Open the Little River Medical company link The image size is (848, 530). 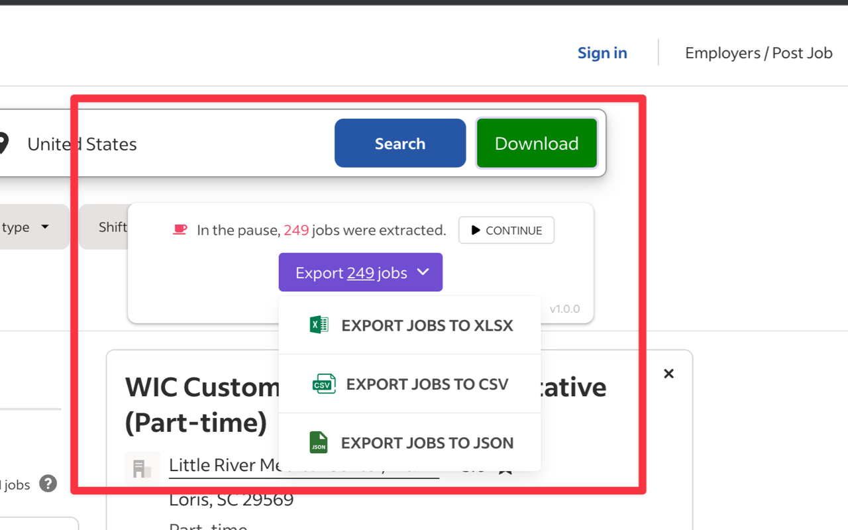303,465
